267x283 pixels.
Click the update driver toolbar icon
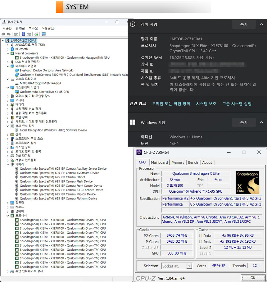click(36, 34)
